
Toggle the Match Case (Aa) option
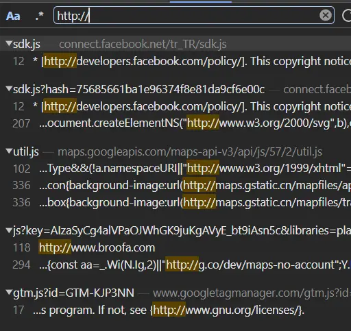[13, 16]
